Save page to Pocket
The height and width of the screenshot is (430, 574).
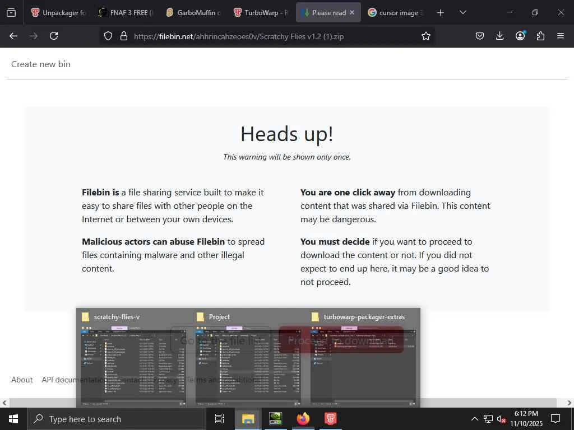480,36
